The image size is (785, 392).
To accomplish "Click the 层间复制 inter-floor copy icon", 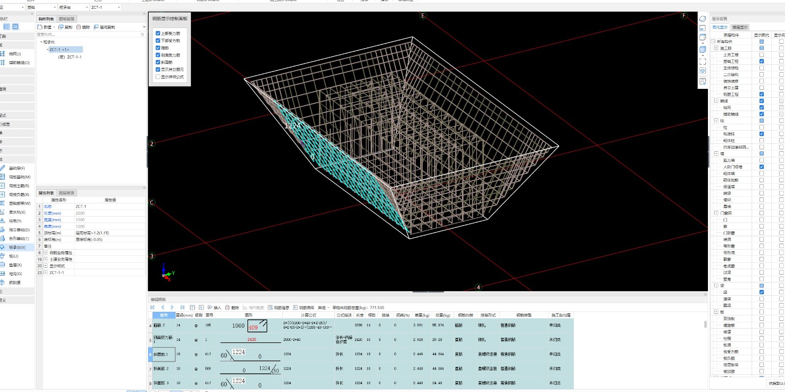I will click(x=96, y=27).
